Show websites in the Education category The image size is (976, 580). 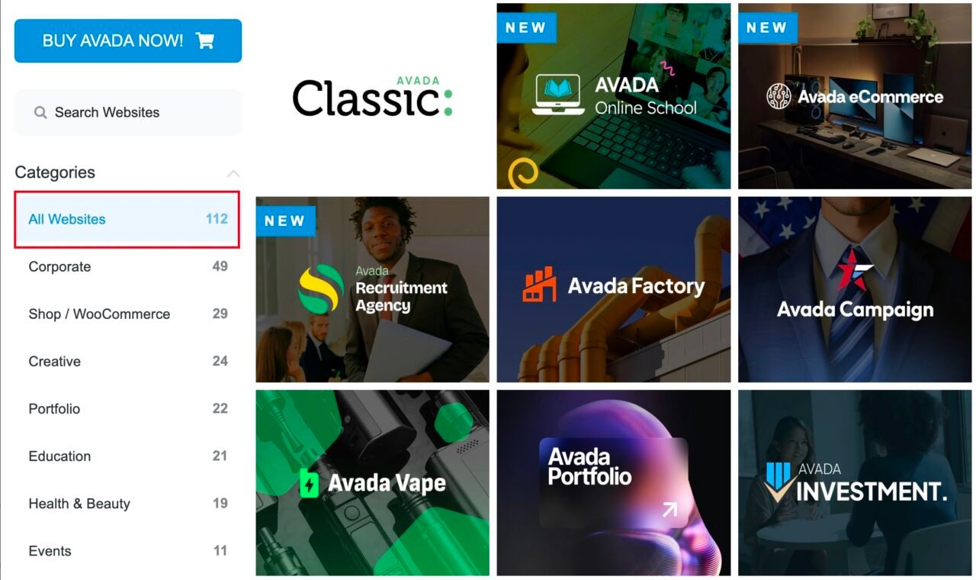coord(128,456)
